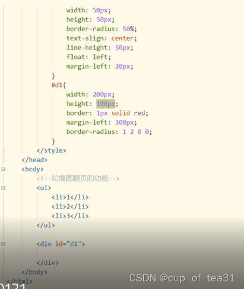Click the li item containing 1

[x=70, y=197]
